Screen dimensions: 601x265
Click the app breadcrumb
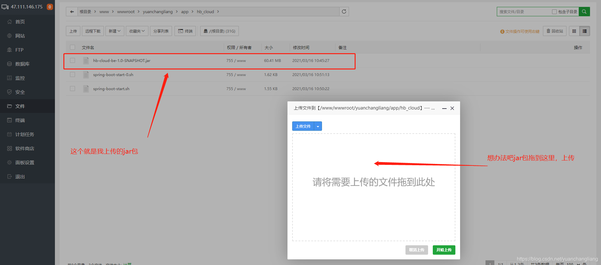(185, 12)
